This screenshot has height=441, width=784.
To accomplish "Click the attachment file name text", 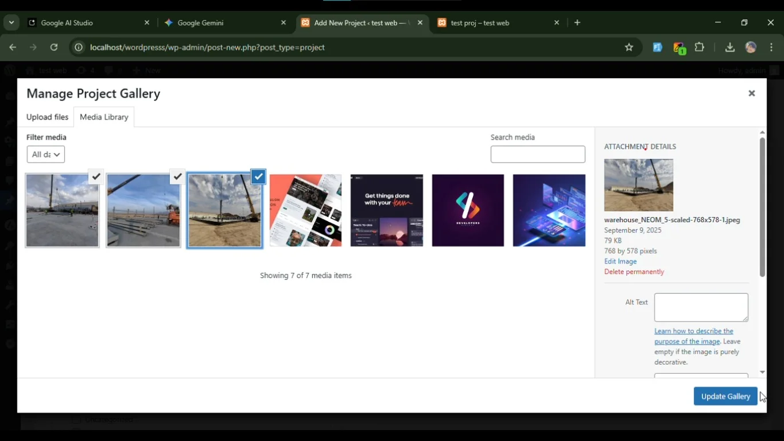I will 672,220.
